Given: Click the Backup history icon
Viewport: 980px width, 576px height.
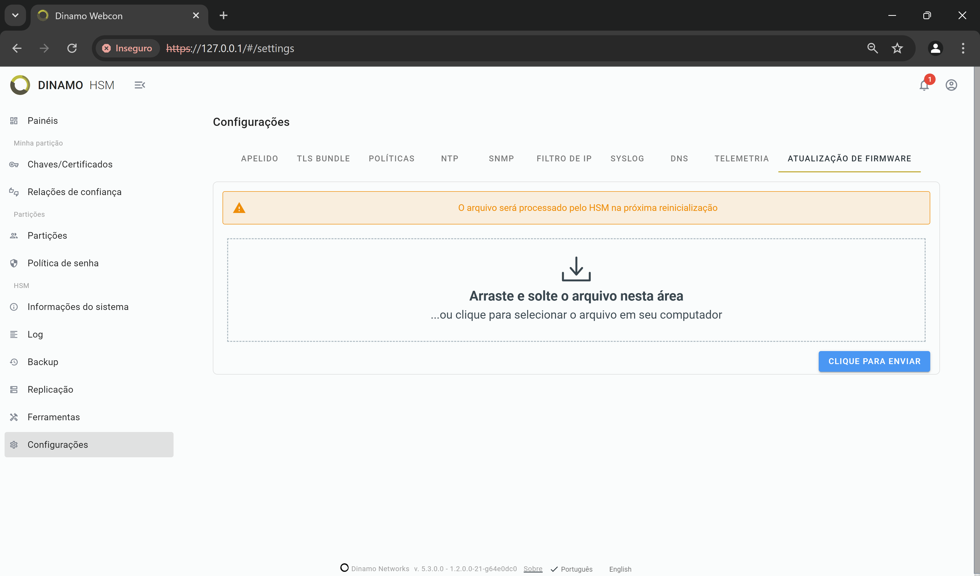Looking at the screenshot, I should (14, 362).
